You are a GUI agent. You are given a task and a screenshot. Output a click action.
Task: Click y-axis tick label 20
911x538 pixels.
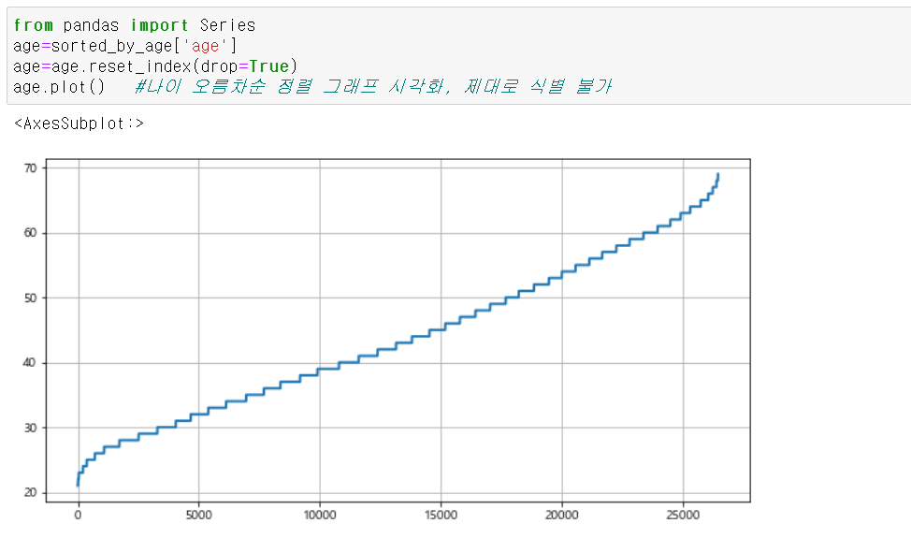point(30,493)
